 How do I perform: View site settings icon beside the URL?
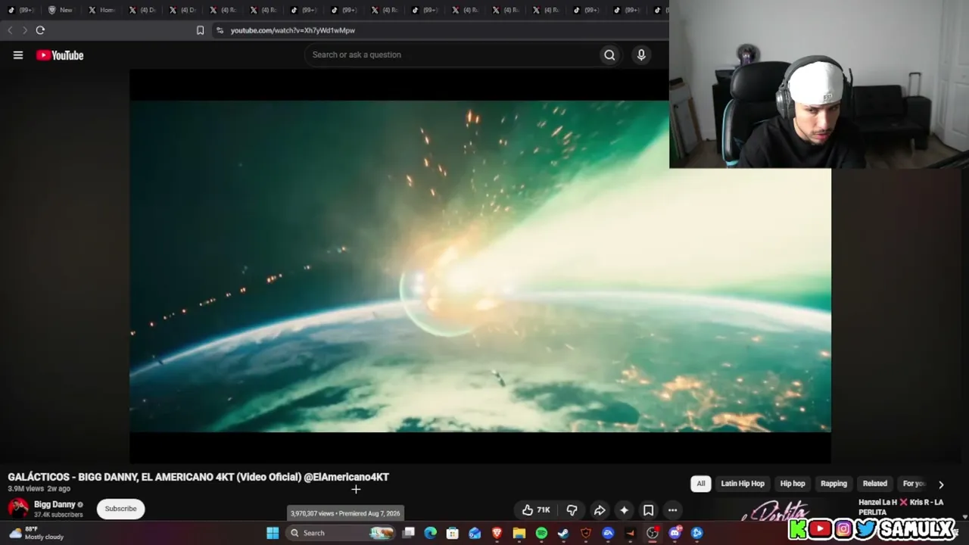click(x=220, y=30)
